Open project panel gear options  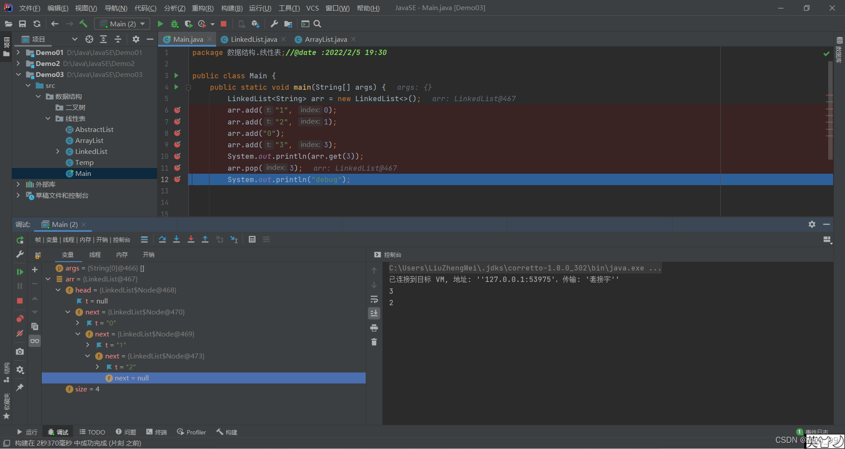tap(136, 39)
